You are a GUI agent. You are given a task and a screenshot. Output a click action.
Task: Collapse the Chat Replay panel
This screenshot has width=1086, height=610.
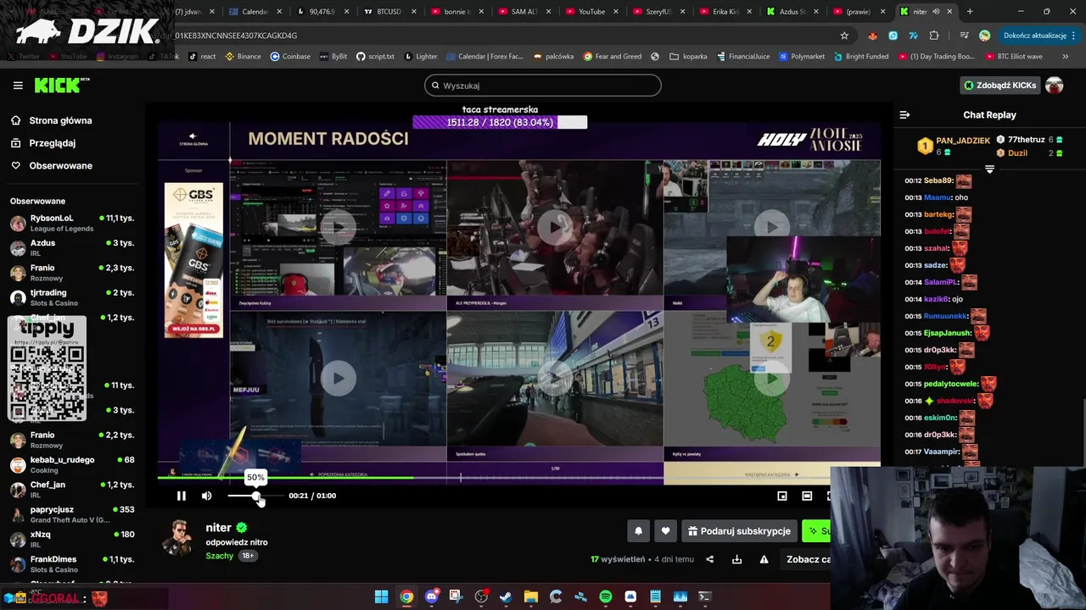click(x=904, y=114)
